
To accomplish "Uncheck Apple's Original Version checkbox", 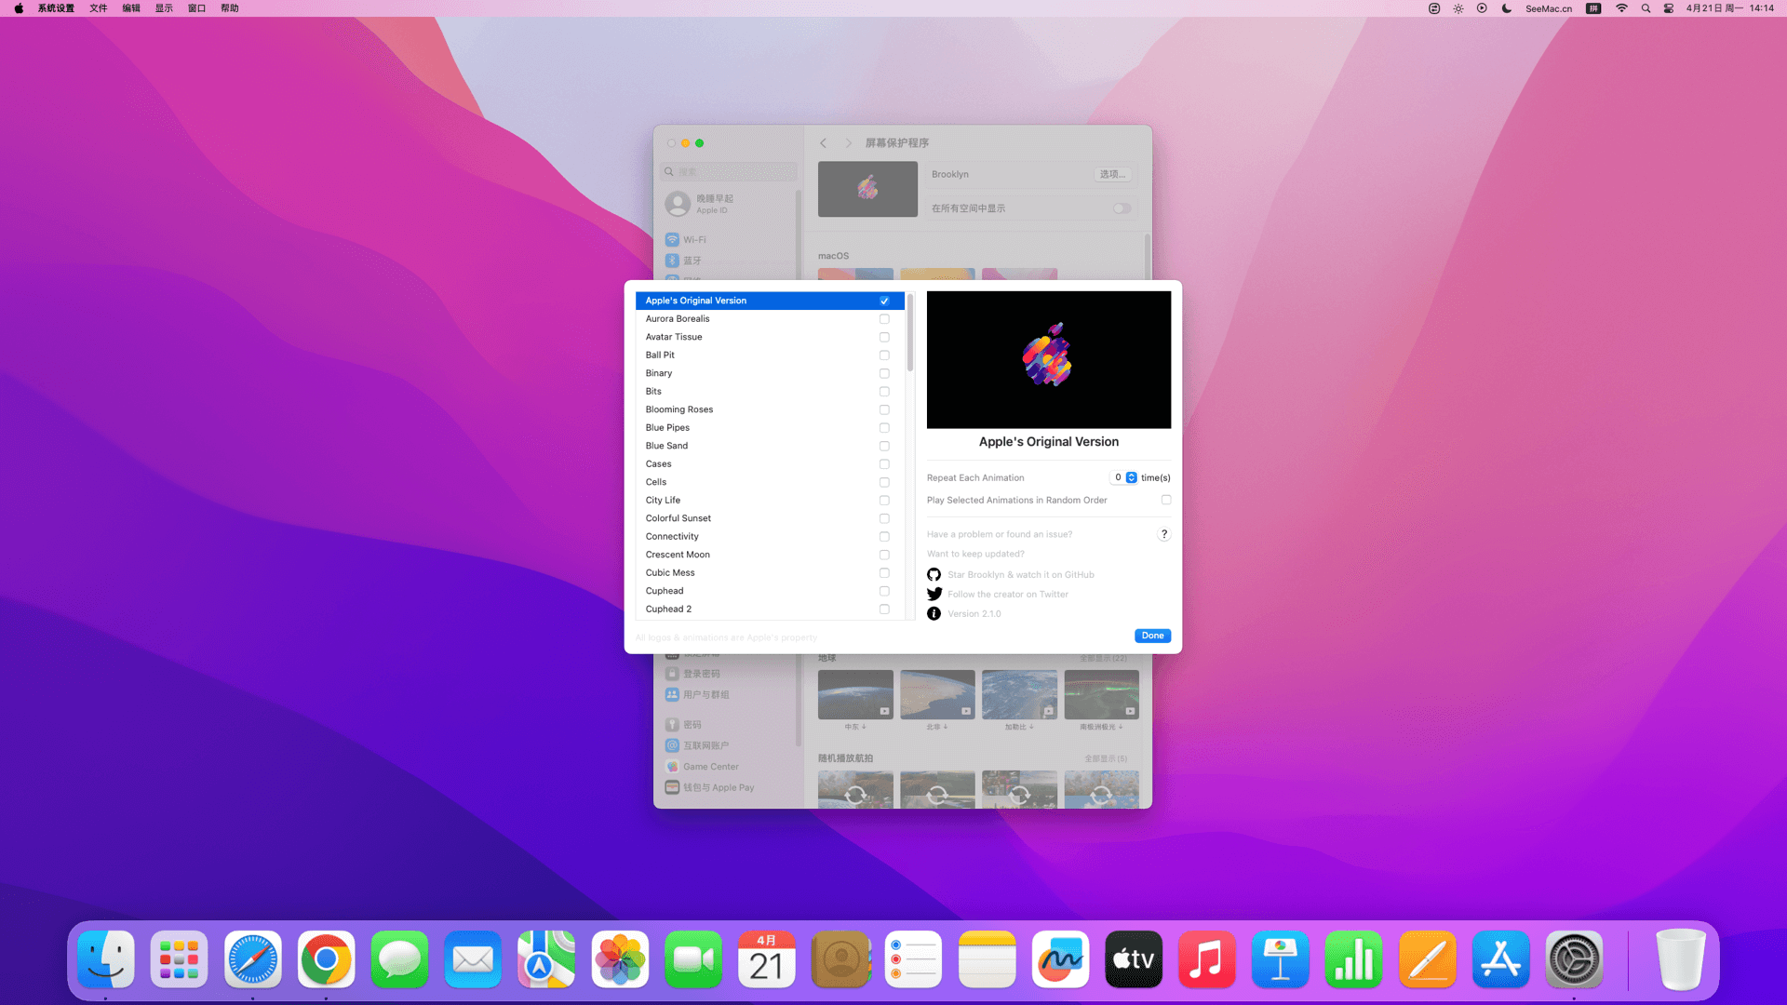I will (884, 301).
